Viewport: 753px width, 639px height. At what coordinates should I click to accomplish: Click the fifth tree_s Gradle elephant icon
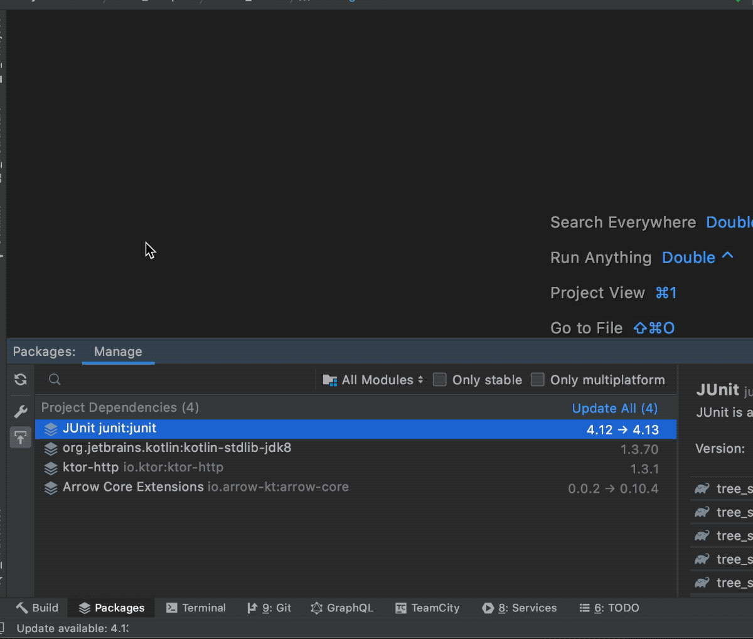tap(702, 583)
